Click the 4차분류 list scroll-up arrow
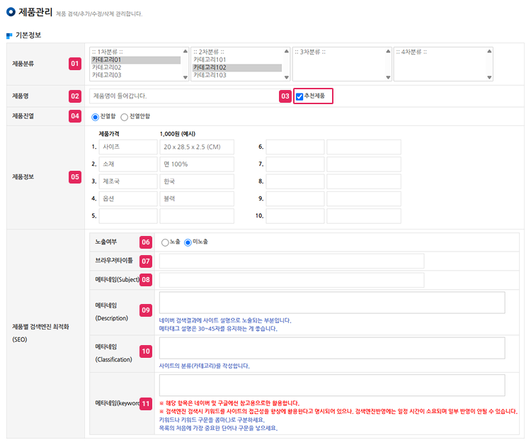The width and height of the screenshot is (531, 445). (x=489, y=52)
